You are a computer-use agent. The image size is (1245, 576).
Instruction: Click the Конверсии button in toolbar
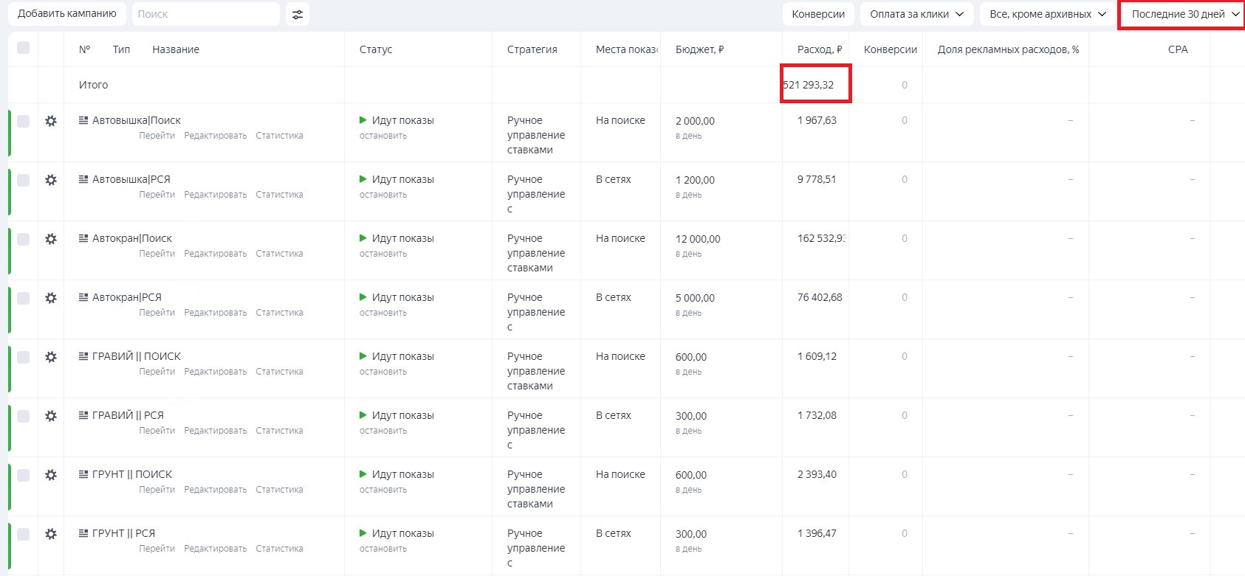tap(818, 14)
